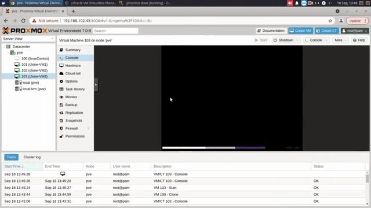
Task: Bookmark this page with star icon
Action: [330, 21]
